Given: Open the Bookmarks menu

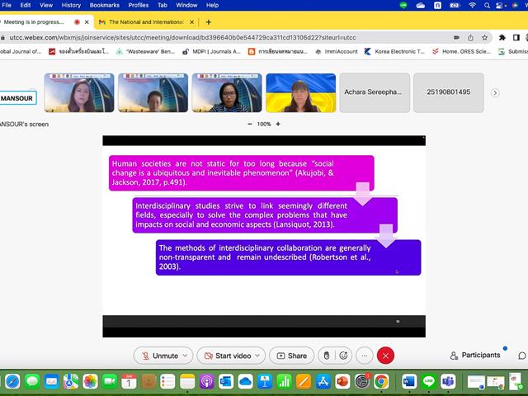Looking at the screenshot, I should pyautogui.click(x=105, y=5).
